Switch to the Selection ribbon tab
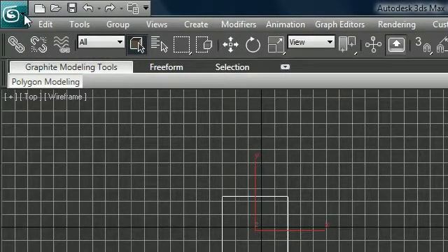448x252 pixels. pyautogui.click(x=232, y=67)
